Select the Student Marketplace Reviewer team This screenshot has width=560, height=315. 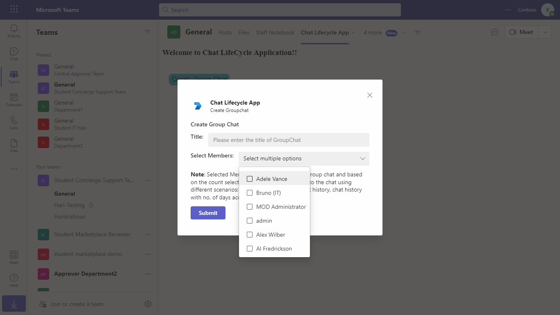coord(92,234)
